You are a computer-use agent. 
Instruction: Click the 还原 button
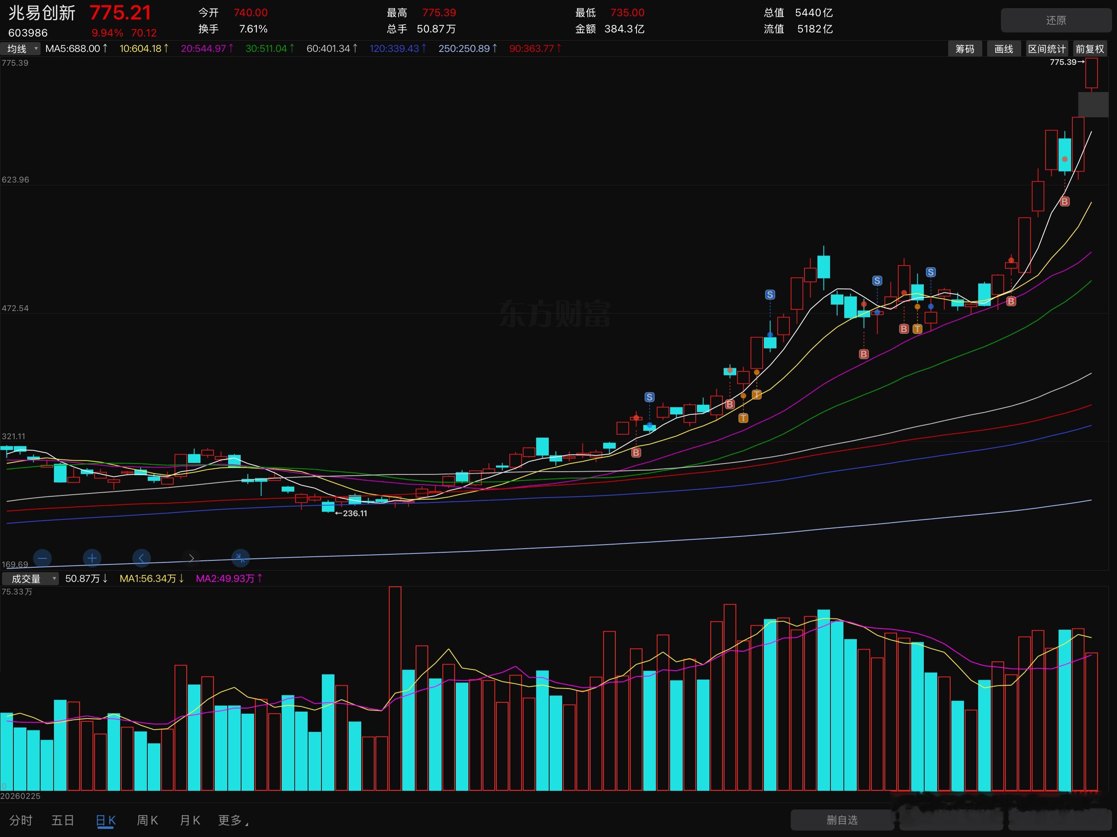tap(1056, 20)
